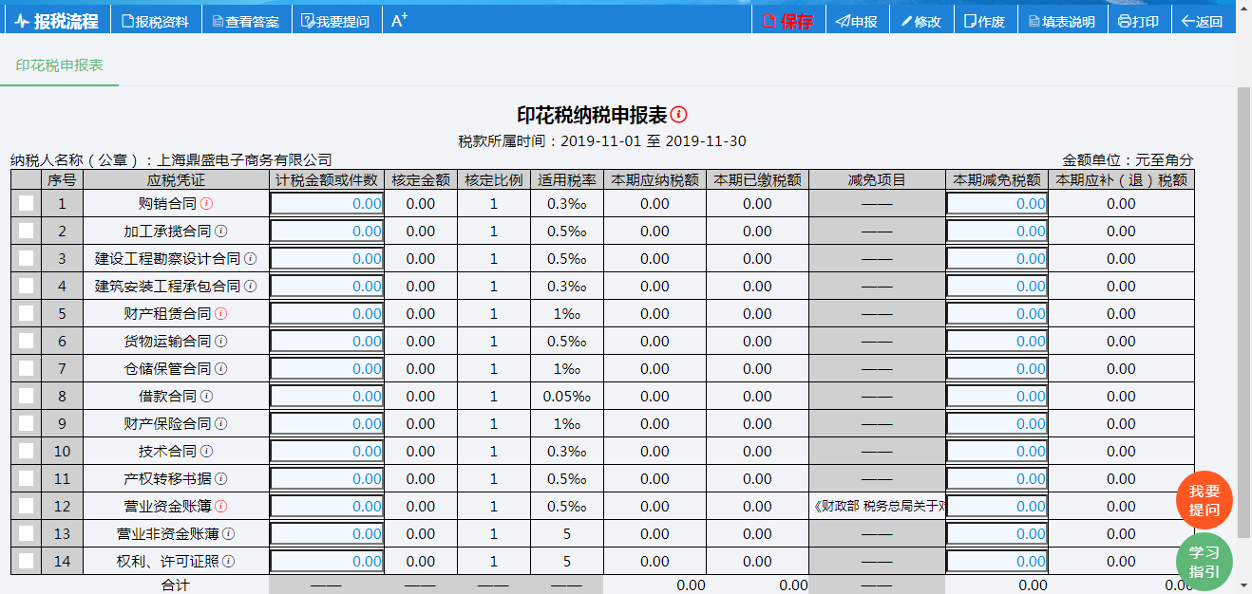The width and height of the screenshot is (1252, 594).
Task: Click the 应税凭证 column header
Action: coord(176,179)
